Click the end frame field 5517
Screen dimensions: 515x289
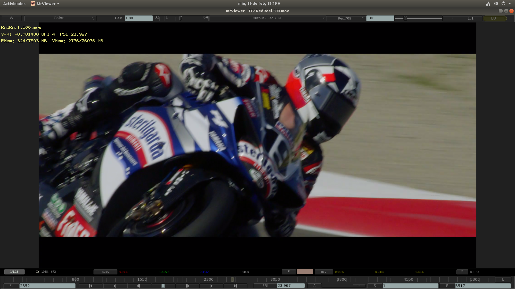[483, 286]
